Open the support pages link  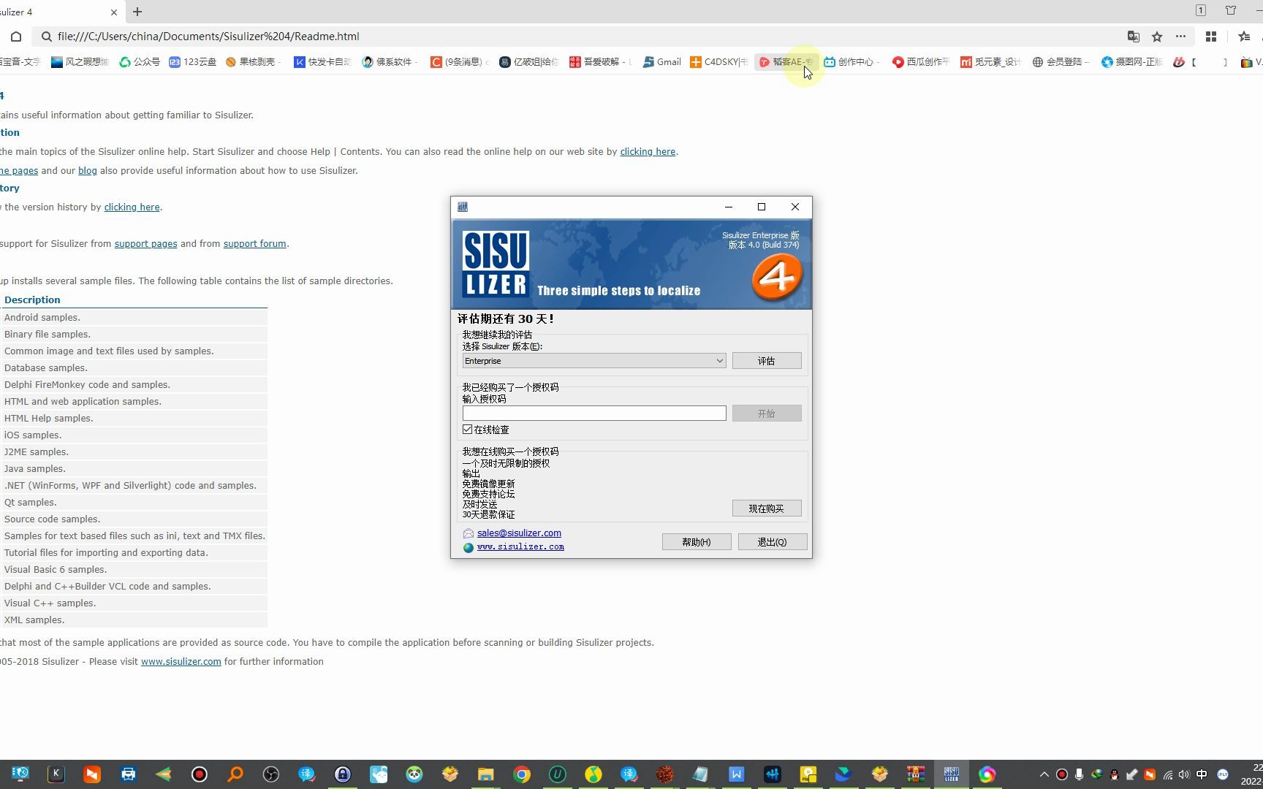[145, 244]
